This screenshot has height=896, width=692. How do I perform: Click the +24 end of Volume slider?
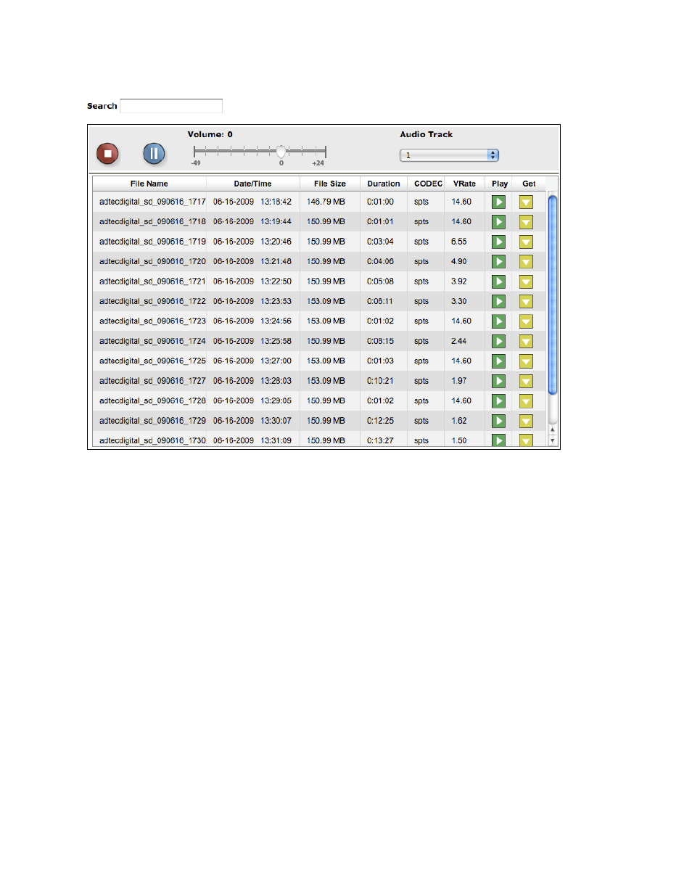(326, 152)
